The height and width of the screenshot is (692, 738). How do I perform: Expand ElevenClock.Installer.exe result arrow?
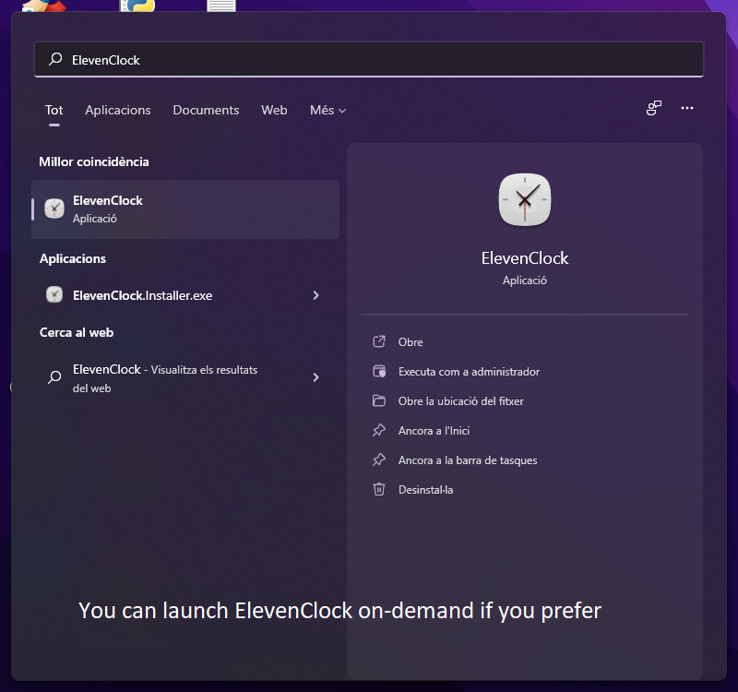315,295
